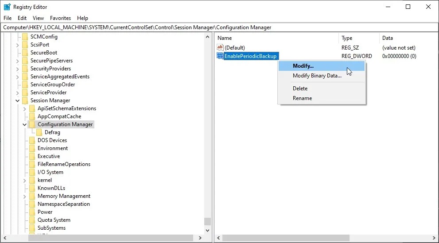Click the Name column header

(276, 38)
